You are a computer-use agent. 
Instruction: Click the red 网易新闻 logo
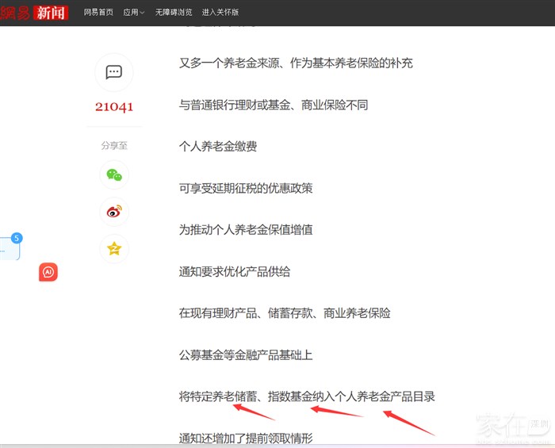(34, 12)
